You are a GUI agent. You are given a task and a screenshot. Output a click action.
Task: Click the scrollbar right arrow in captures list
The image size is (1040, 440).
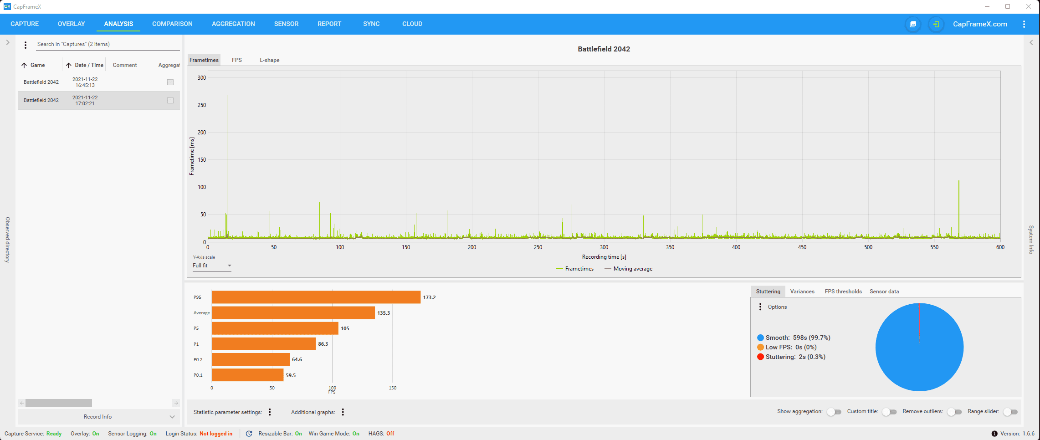pos(176,403)
